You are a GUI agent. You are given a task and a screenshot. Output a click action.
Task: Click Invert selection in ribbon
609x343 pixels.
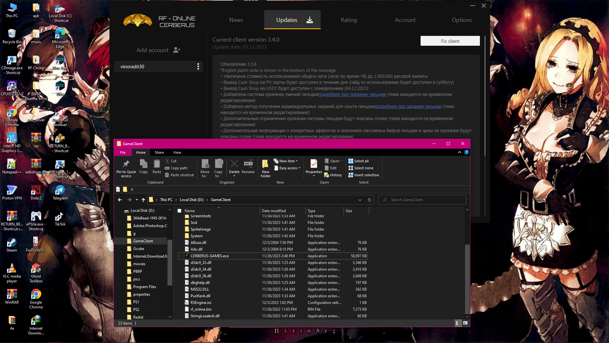click(363, 175)
